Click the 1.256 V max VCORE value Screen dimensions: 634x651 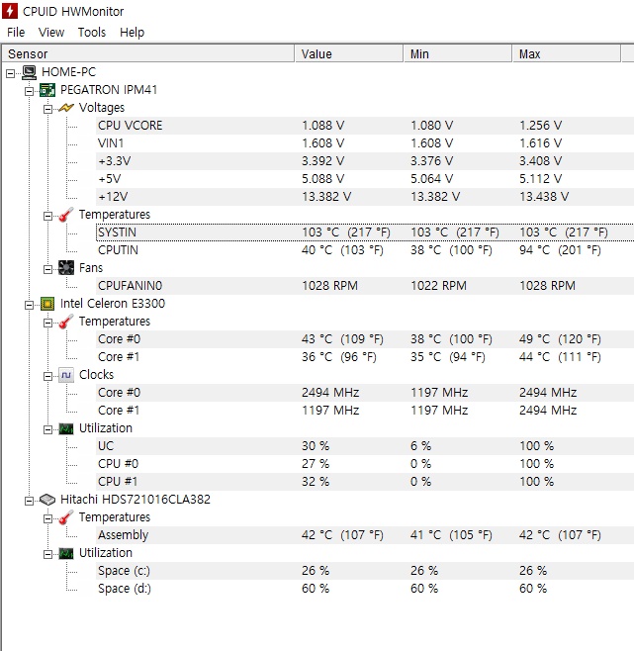click(541, 126)
